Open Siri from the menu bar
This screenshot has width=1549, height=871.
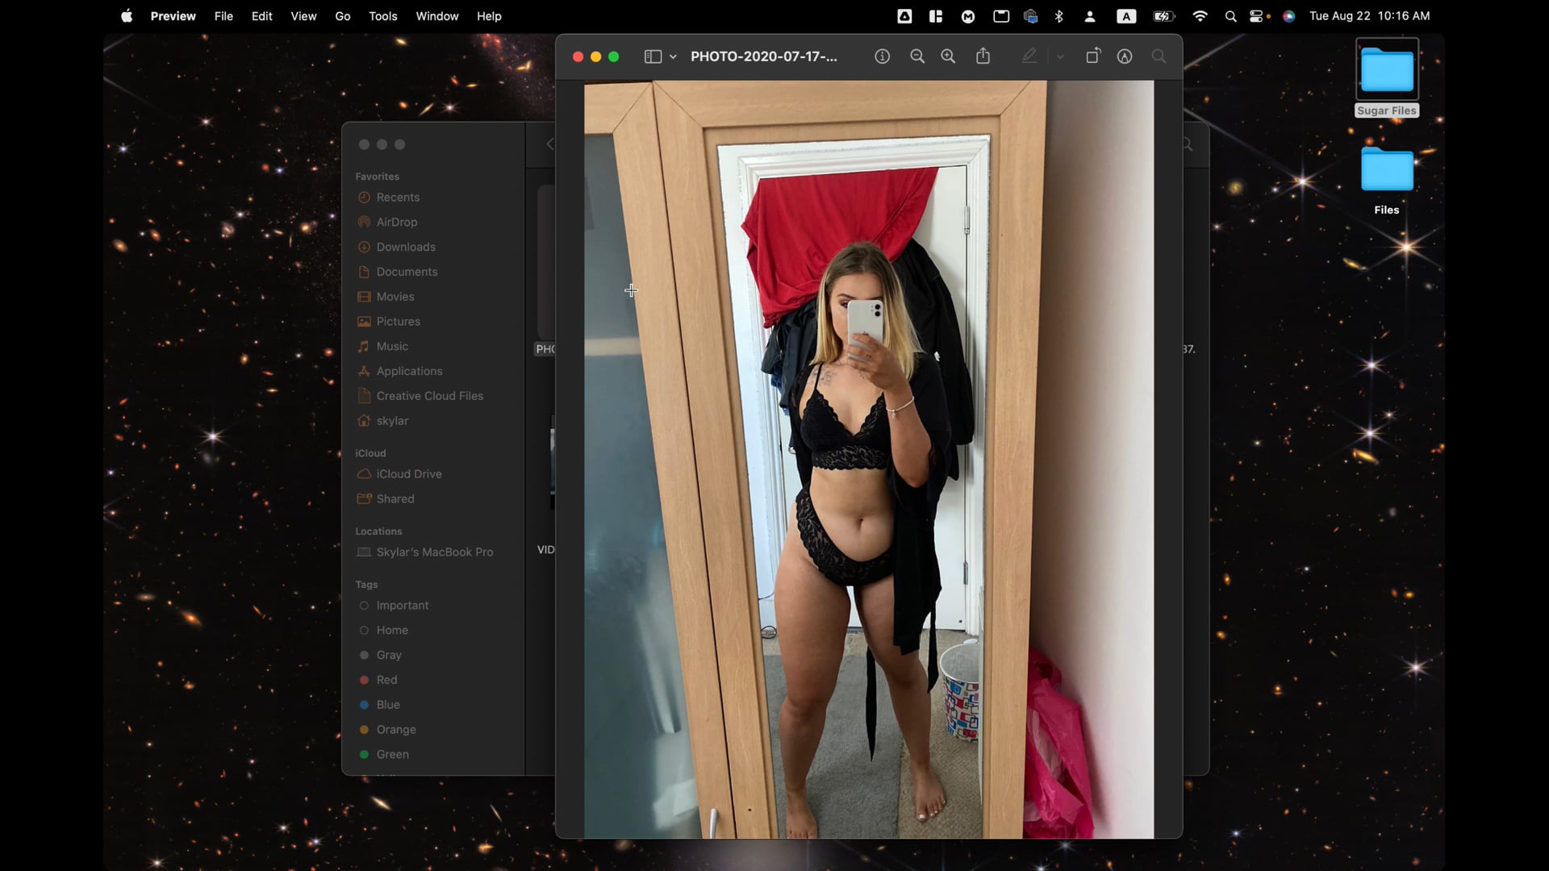[x=1289, y=16]
